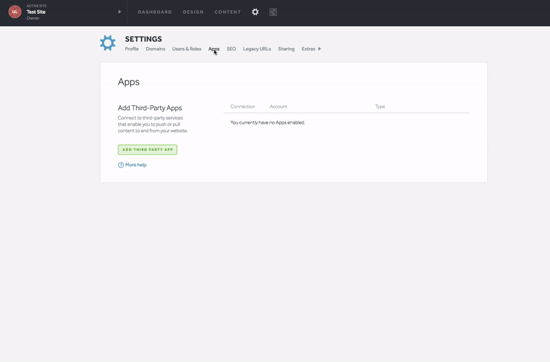Click the SETTINGS page title
The height and width of the screenshot is (362, 550).
(x=144, y=39)
